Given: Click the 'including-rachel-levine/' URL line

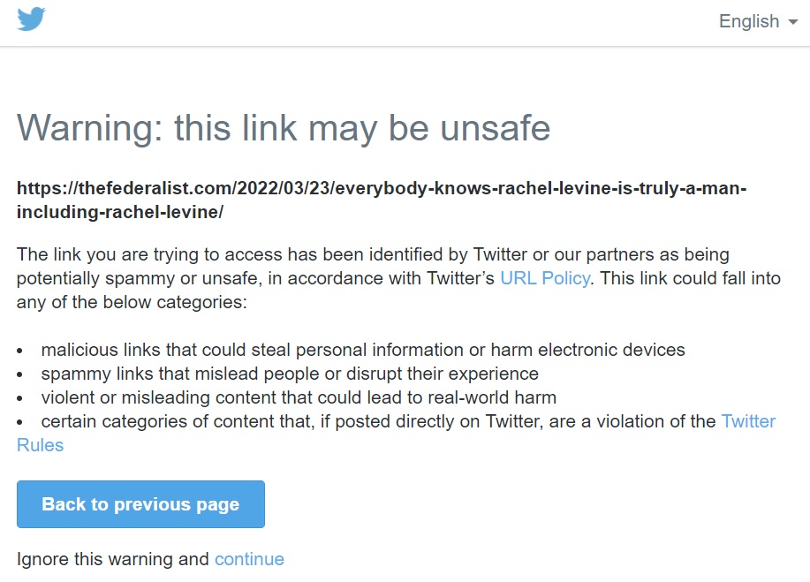Looking at the screenshot, I should click(x=120, y=212).
